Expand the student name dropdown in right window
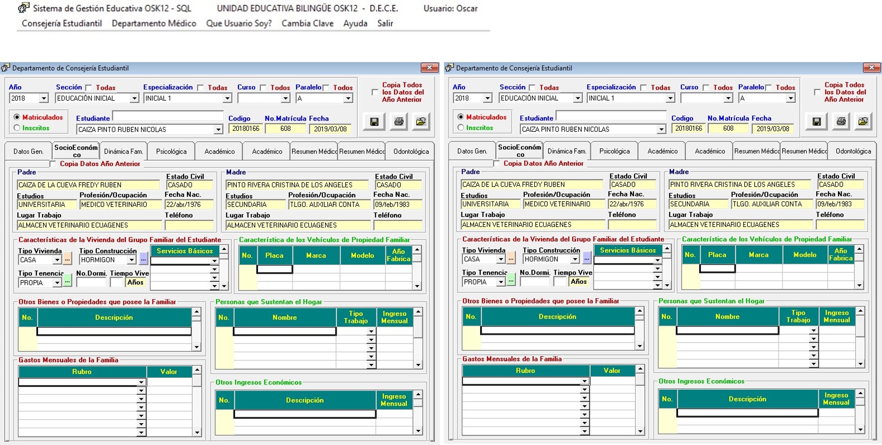 (x=661, y=130)
